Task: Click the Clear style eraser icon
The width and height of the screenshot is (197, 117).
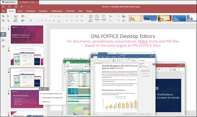Action: tap(119, 16)
